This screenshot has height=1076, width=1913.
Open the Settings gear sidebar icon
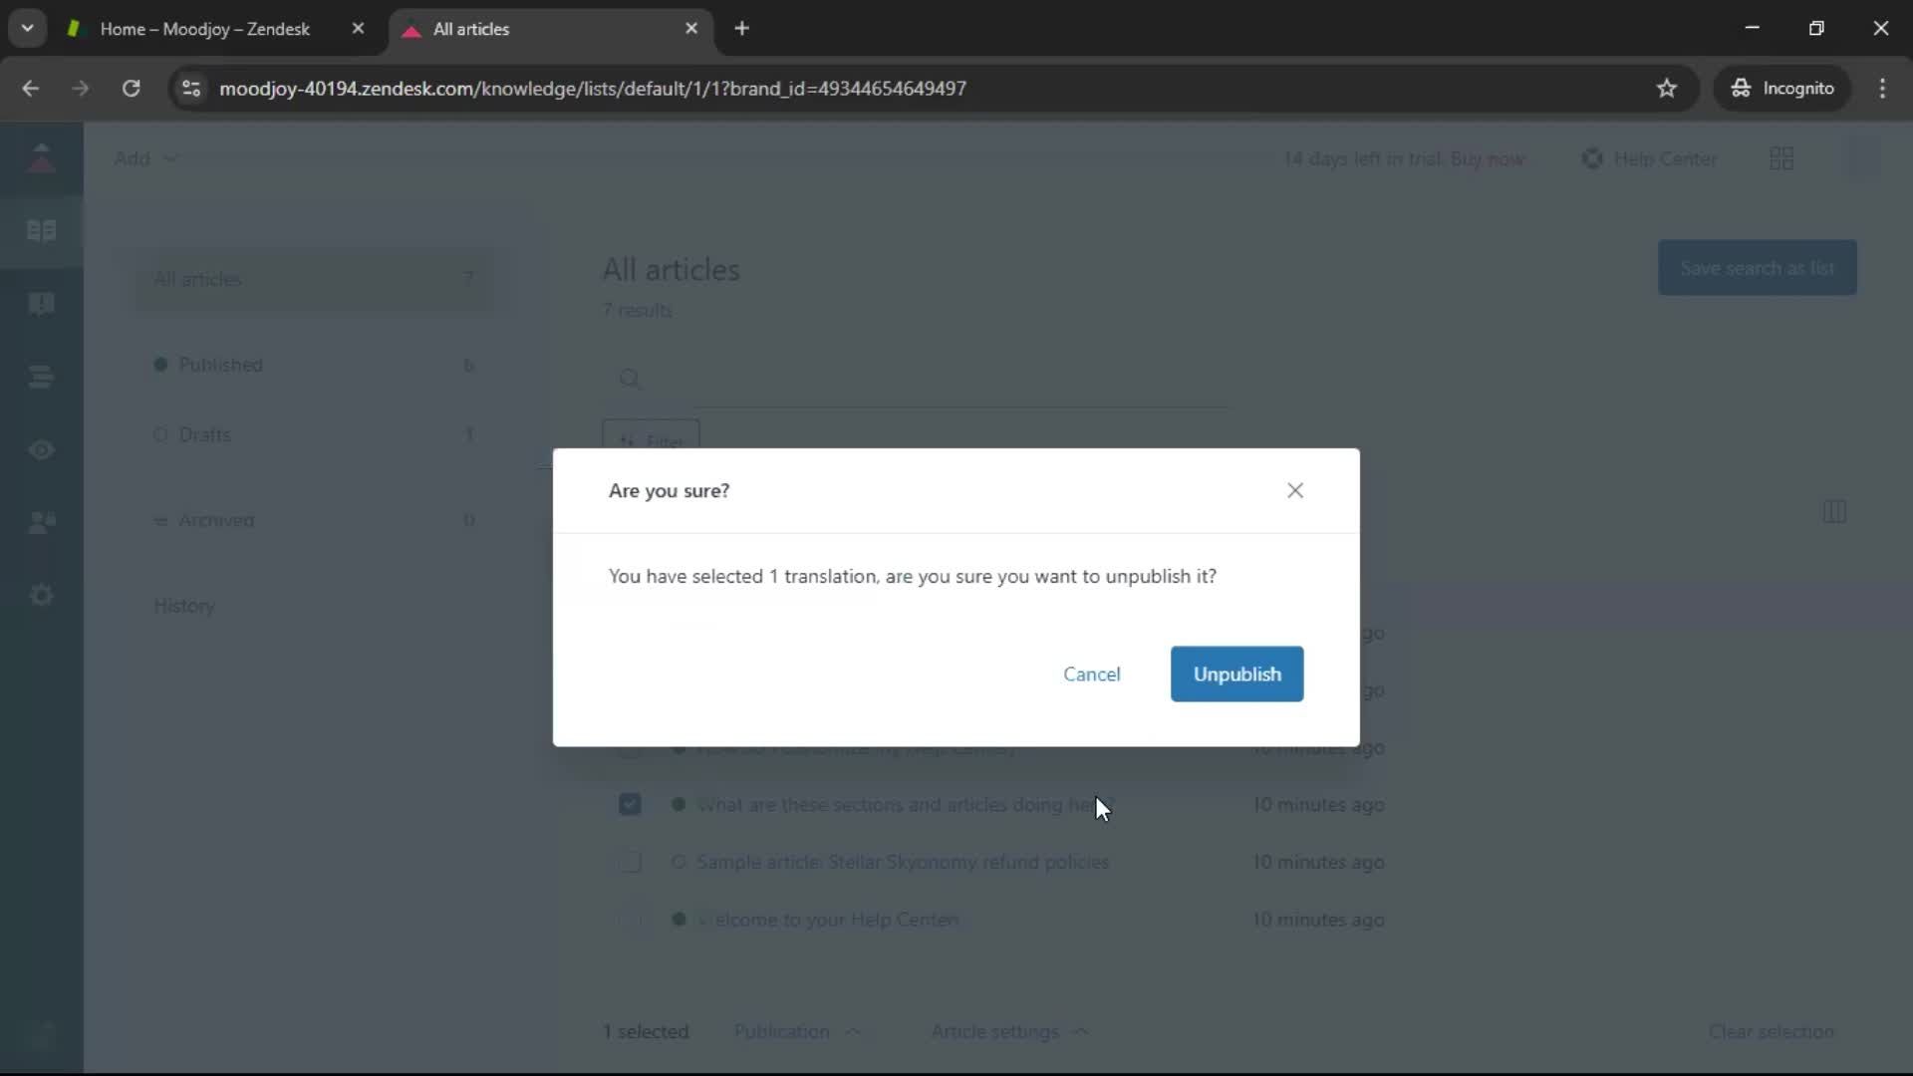(41, 595)
